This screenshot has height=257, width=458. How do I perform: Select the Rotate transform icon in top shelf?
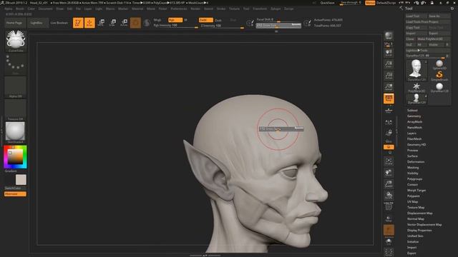124,23
